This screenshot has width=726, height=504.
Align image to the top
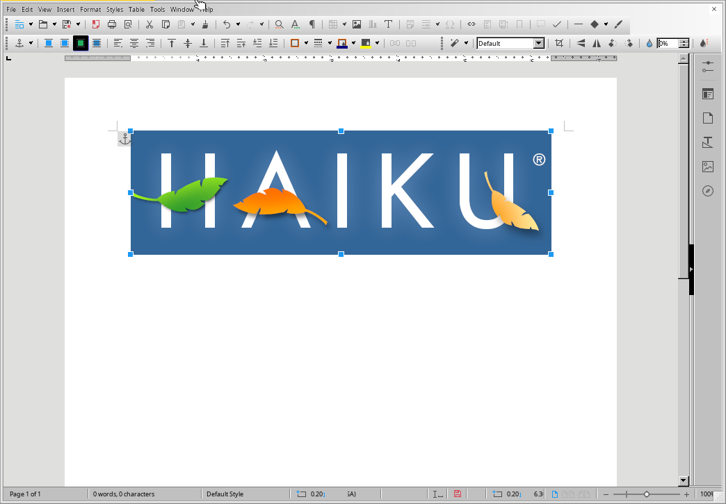pyautogui.click(x=171, y=43)
